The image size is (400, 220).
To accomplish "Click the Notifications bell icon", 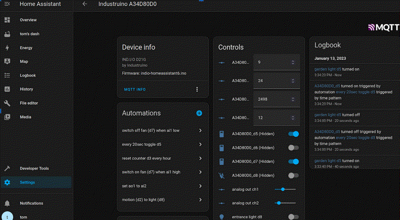I will click(x=7, y=203).
